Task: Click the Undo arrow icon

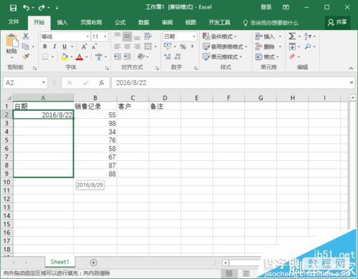Action: point(26,8)
